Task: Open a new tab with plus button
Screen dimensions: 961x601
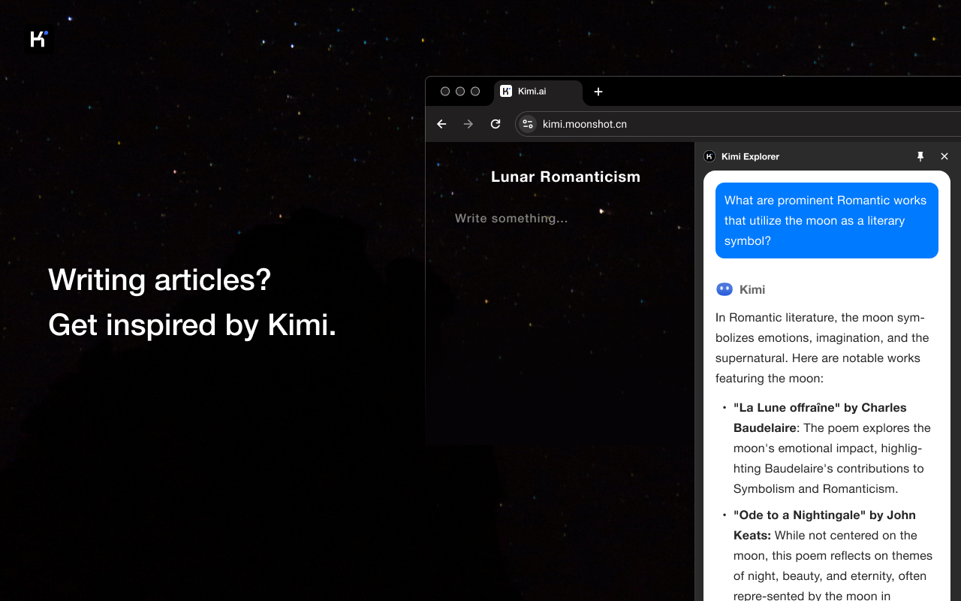Action: [x=598, y=92]
